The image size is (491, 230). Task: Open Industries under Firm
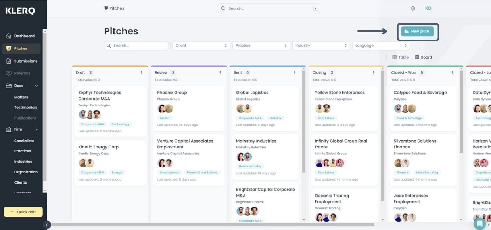click(x=23, y=162)
